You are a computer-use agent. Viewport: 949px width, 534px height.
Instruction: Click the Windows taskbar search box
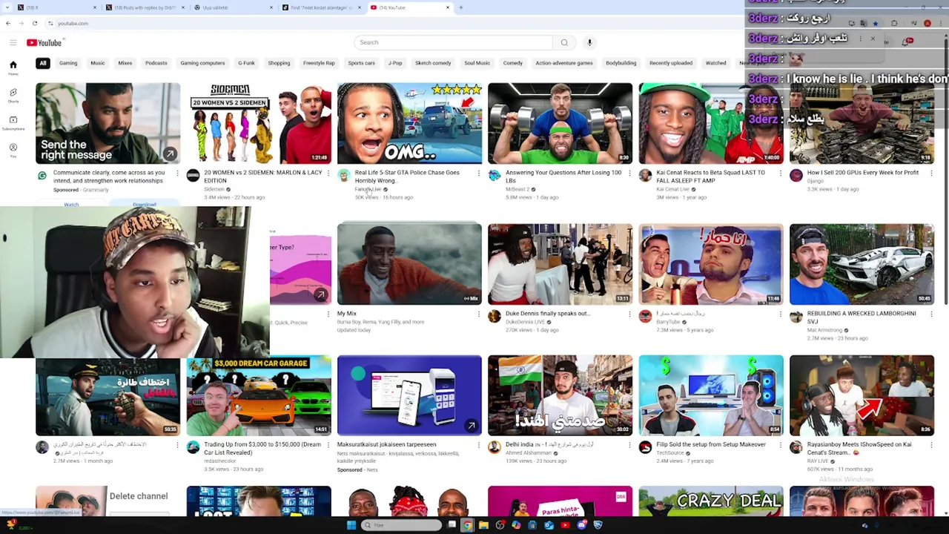click(x=402, y=525)
